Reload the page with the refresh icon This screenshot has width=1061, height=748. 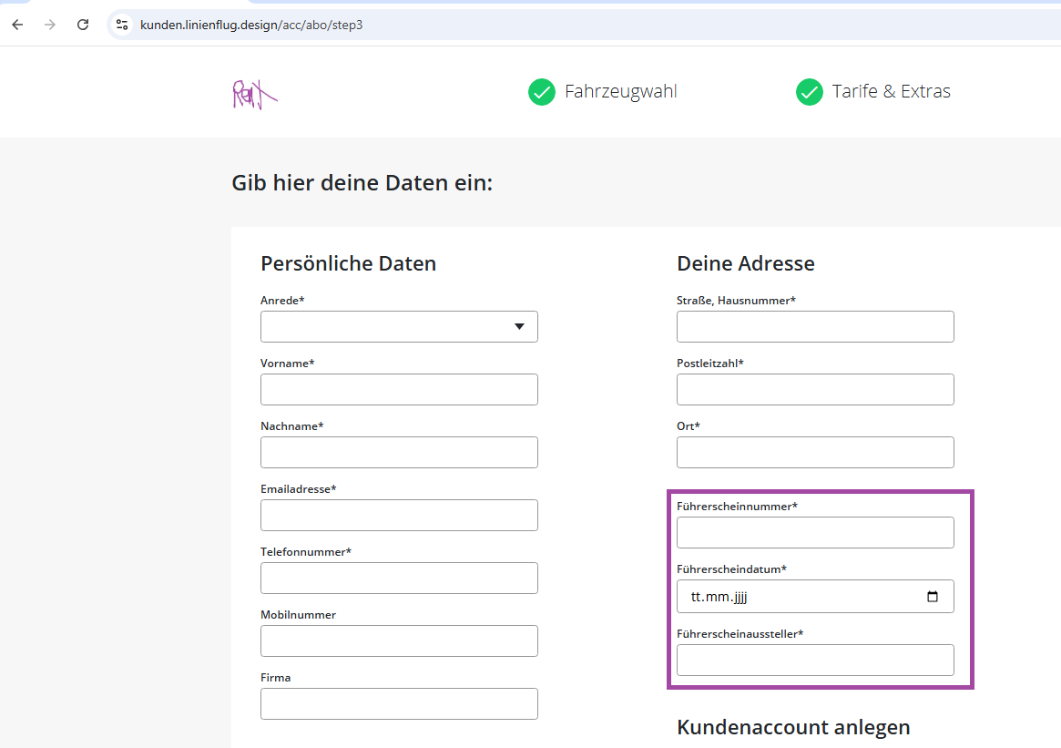83,25
